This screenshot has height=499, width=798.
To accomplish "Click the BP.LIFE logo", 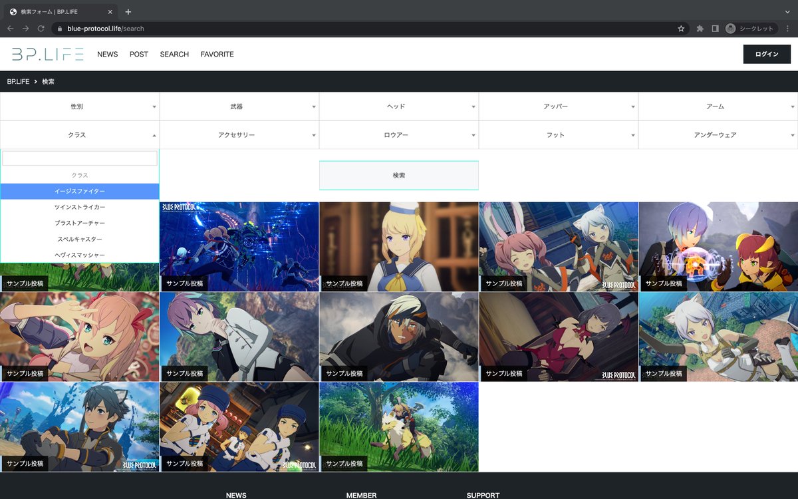I will (47, 54).
